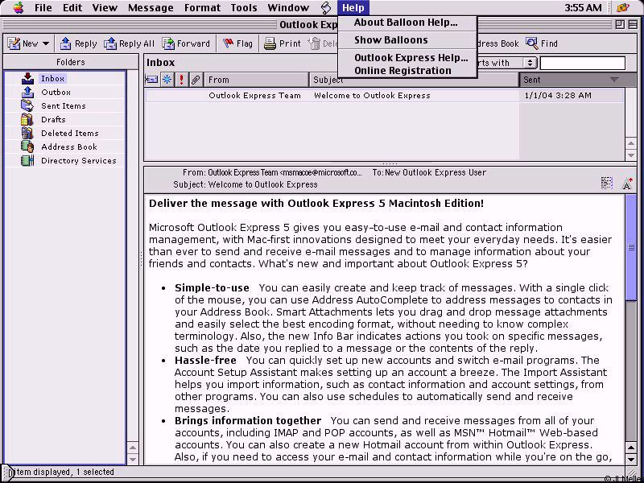This screenshot has width=644, height=483.
Task: Open the 'starts with' filter dropdown
Action: click(530, 63)
